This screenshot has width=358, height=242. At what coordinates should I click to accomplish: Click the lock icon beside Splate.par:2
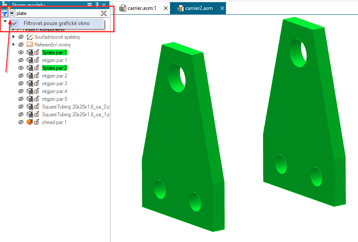[x=37, y=68]
